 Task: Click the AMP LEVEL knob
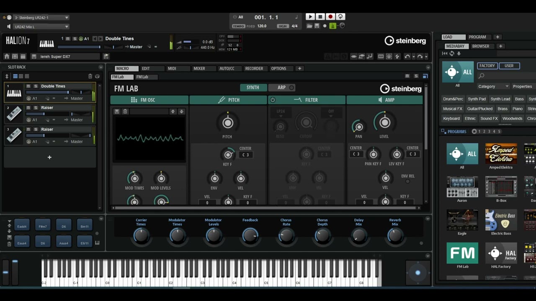click(x=384, y=122)
